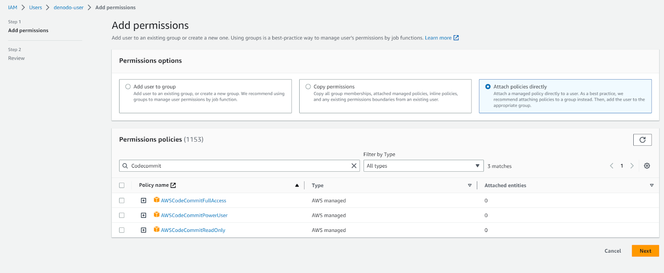
Task: Click the search magnifier icon in policy filter
Action: (x=125, y=166)
